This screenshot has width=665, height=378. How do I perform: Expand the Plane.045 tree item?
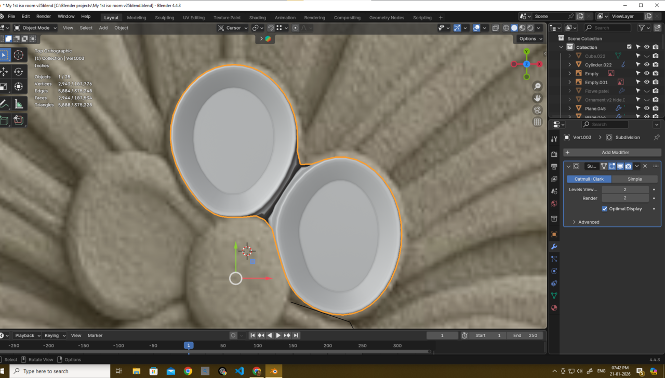[570, 109]
